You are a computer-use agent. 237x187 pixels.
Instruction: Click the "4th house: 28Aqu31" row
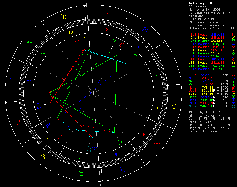click(212, 44)
